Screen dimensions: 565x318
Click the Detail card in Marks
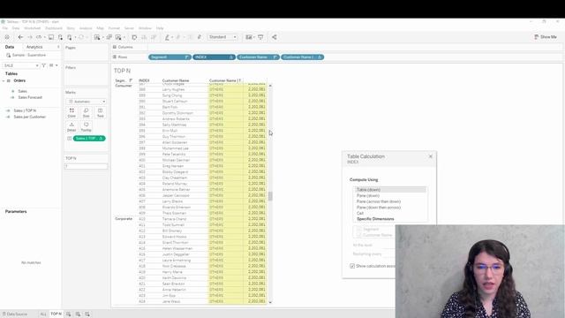(x=72, y=127)
